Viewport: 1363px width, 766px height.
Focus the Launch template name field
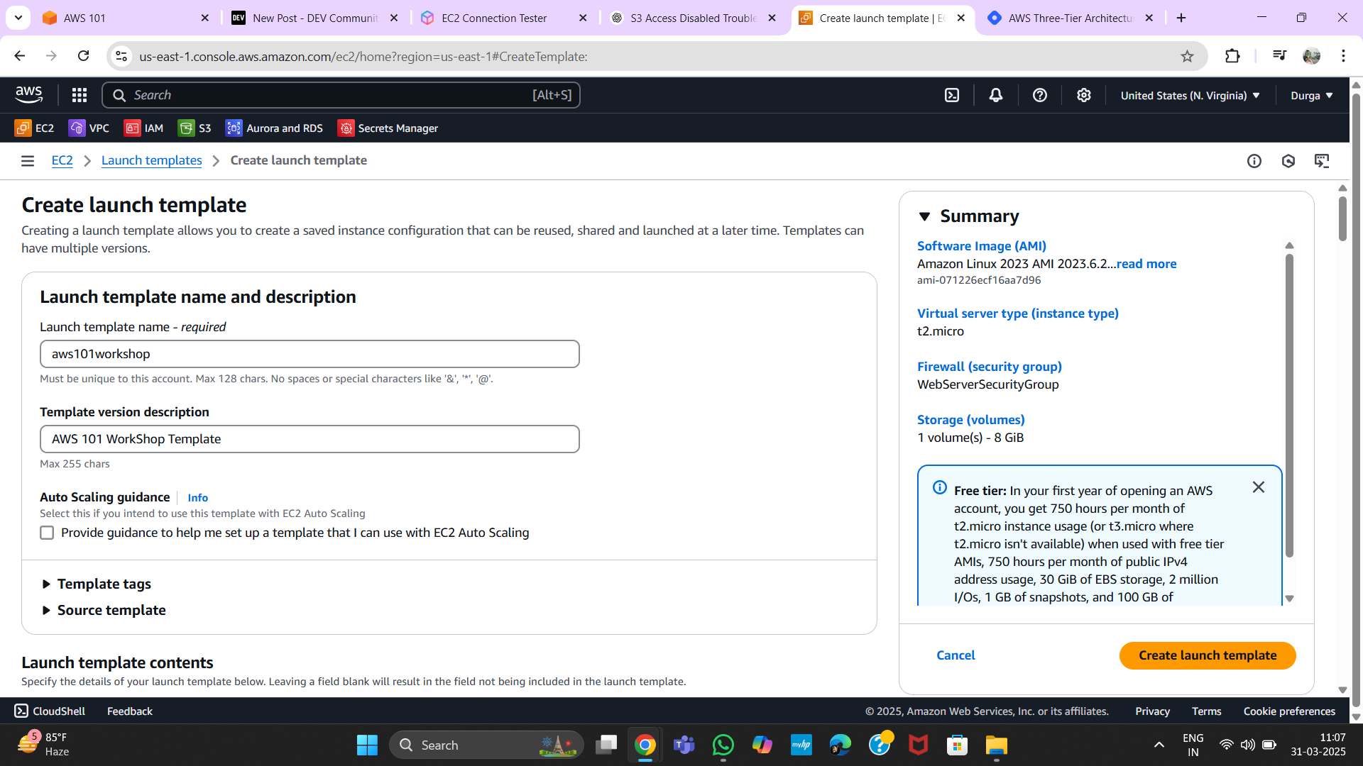(310, 354)
